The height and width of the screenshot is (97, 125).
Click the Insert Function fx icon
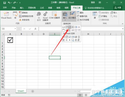pos(35,29)
